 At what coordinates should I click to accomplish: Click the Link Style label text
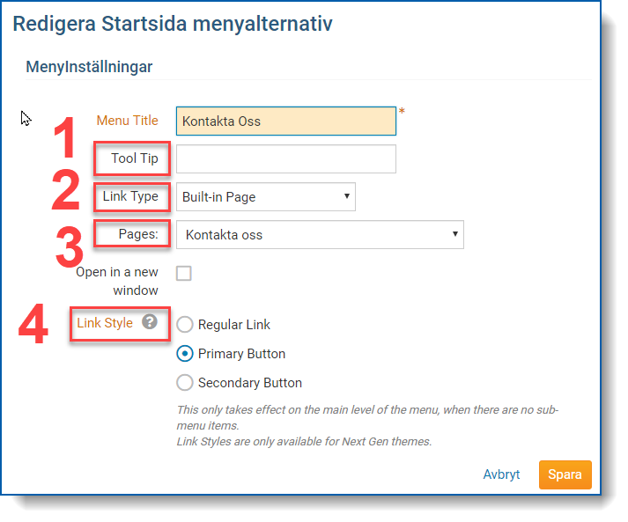coord(105,323)
